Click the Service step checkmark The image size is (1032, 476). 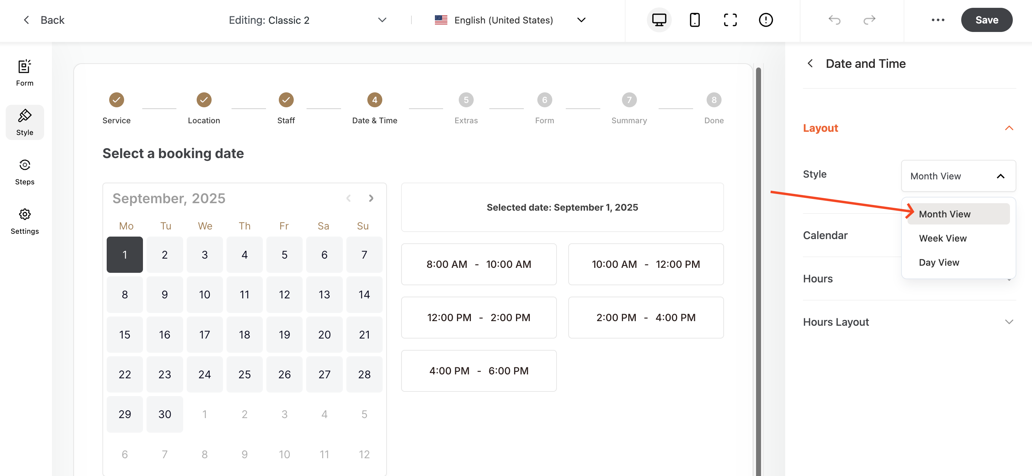pyautogui.click(x=117, y=100)
